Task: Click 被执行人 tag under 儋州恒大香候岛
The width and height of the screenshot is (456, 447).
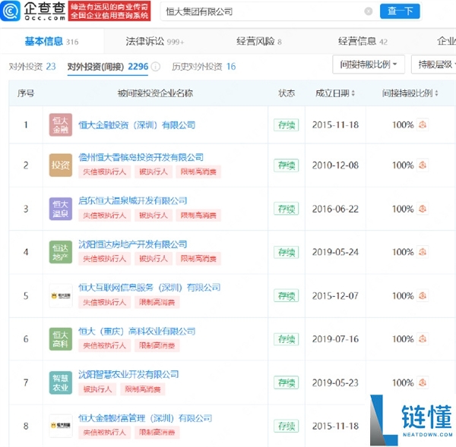Action: [154, 172]
